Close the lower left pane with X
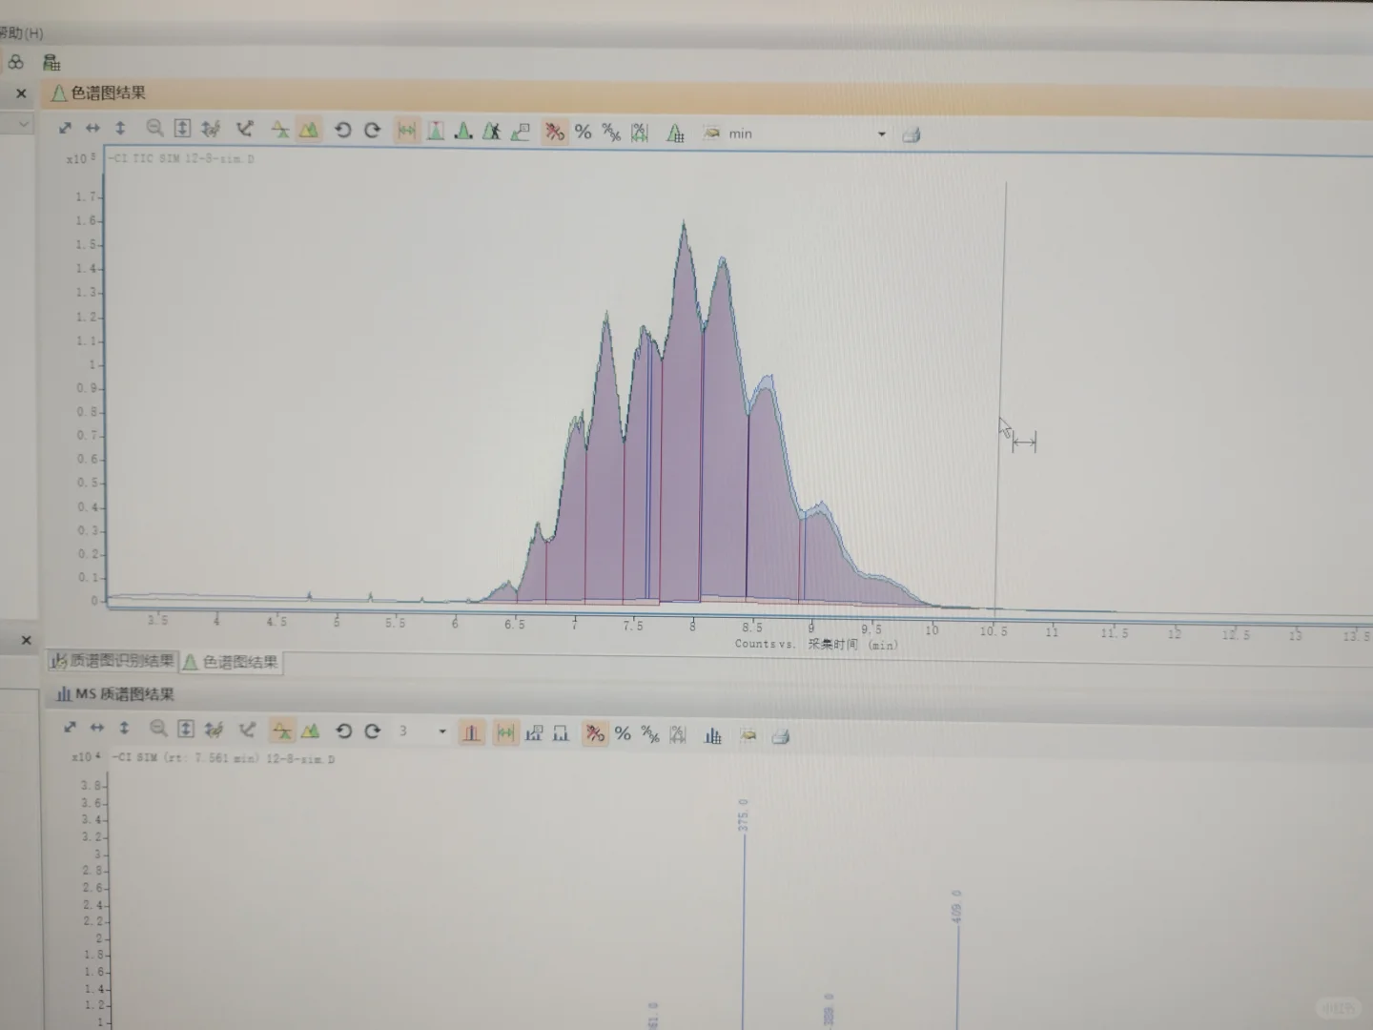This screenshot has height=1030, width=1373. pos(27,640)
